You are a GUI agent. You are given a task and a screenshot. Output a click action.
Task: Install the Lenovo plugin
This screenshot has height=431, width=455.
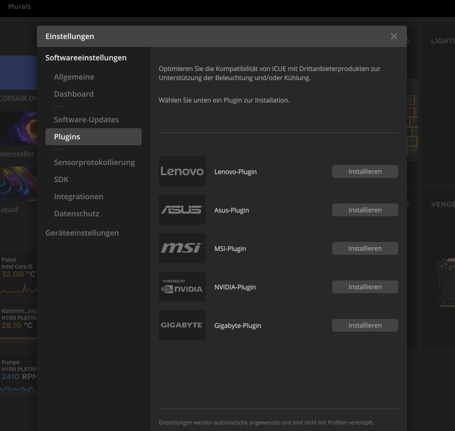[365, 171]
